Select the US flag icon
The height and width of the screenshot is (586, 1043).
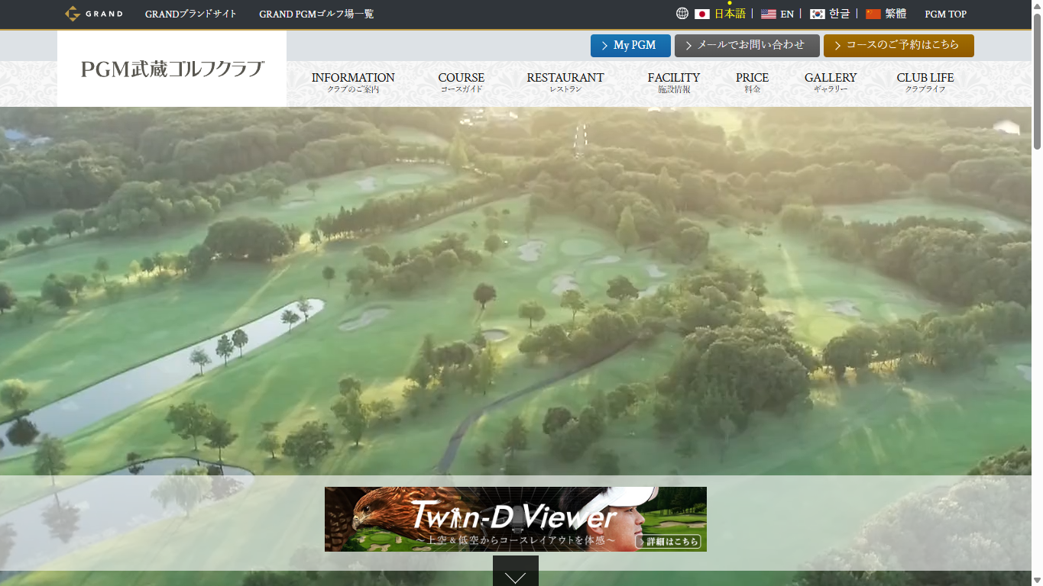tap(769, 14)
